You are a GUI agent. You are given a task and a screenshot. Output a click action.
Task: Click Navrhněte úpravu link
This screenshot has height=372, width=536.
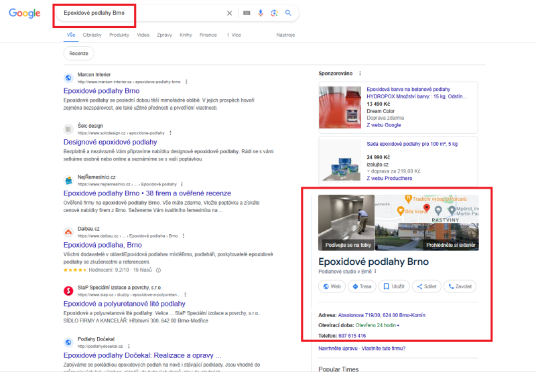tap(338, 349)
